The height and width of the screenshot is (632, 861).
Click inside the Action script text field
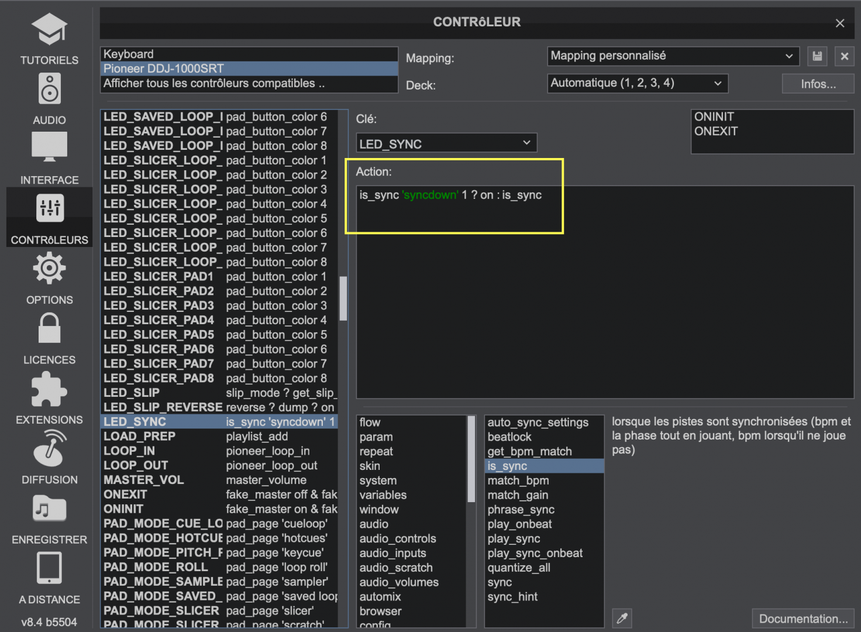coord(604,293)
